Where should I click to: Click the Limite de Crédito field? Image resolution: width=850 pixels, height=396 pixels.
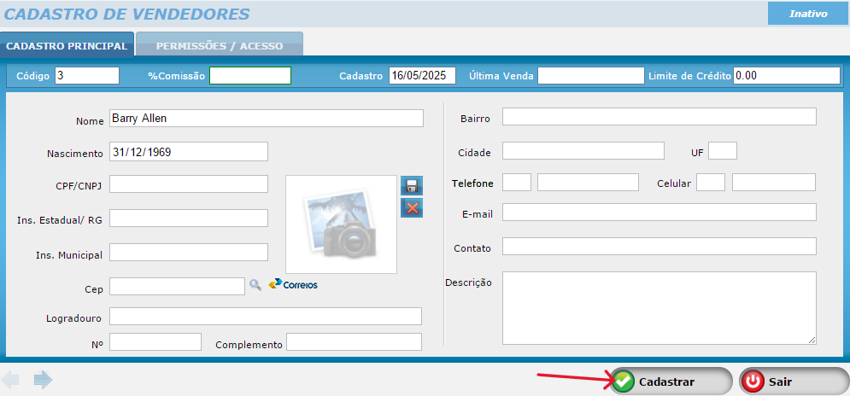click(x=787, y=75)
